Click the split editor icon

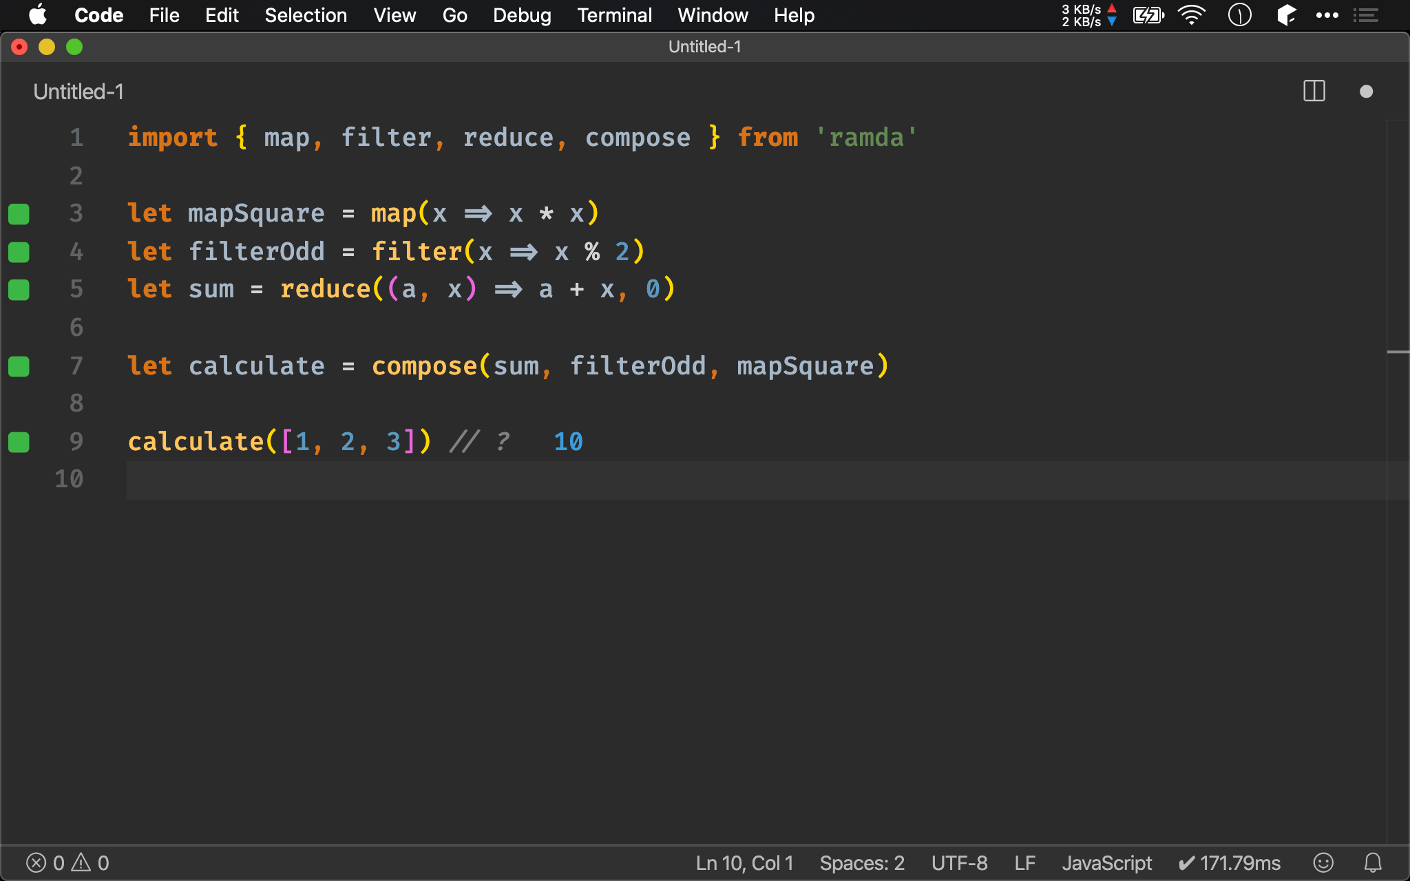click(1314, 92)
